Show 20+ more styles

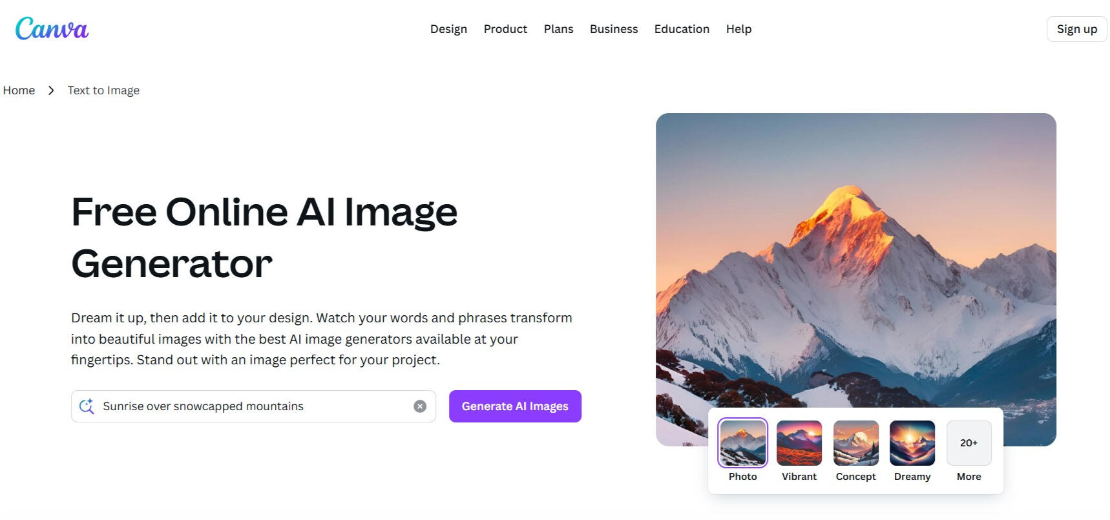969,442
